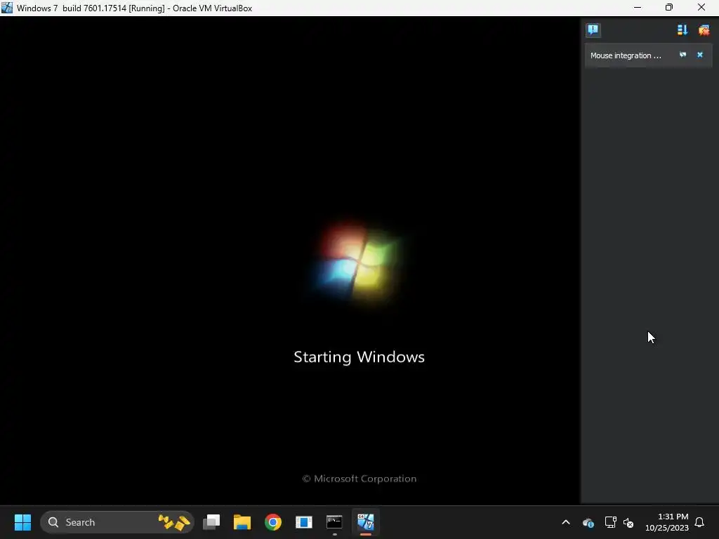This screenshot has height=539, width=719.
Task: Open the blue window app on the taskbar
Action: click(x=303, y=522)
